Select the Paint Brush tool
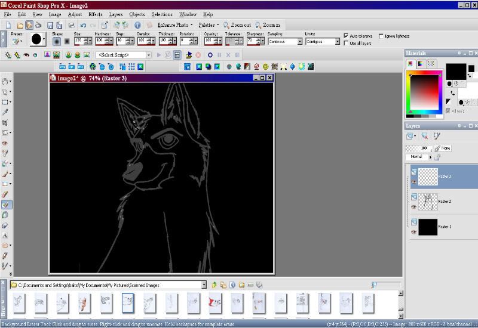 tap(5, 174)
